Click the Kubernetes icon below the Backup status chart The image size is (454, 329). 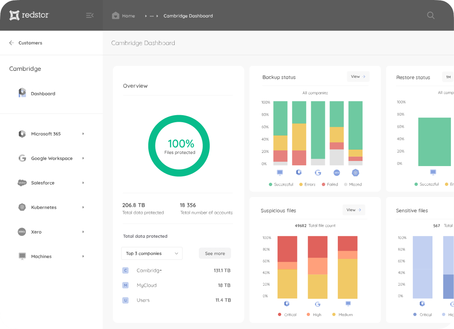[355, 172]
